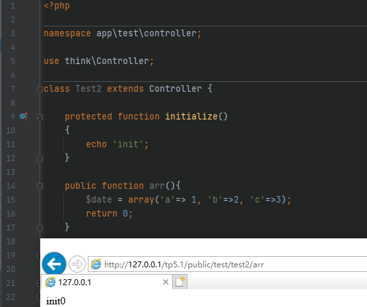
Task: Click the 'init' string literal
Action: coord(128,144)
